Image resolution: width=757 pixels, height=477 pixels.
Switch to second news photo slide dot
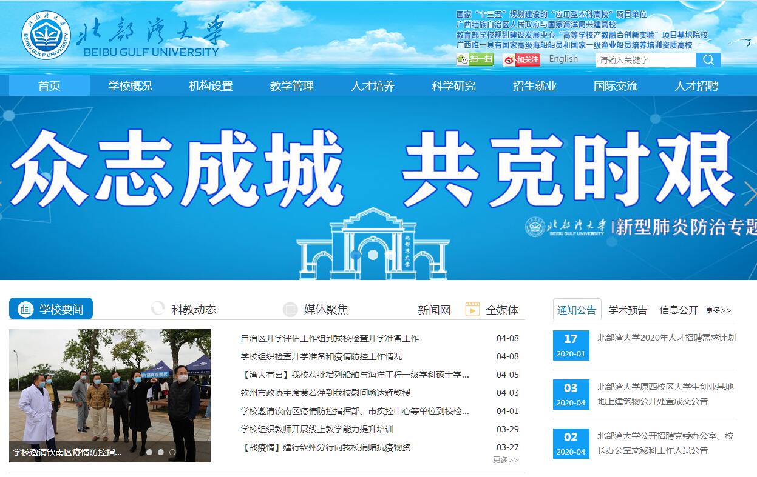coord(161,452)
